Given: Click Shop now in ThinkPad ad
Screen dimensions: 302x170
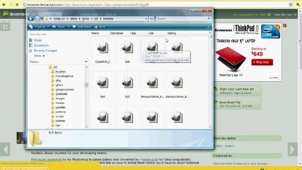Looking at the screenshot, I should 262,62.
